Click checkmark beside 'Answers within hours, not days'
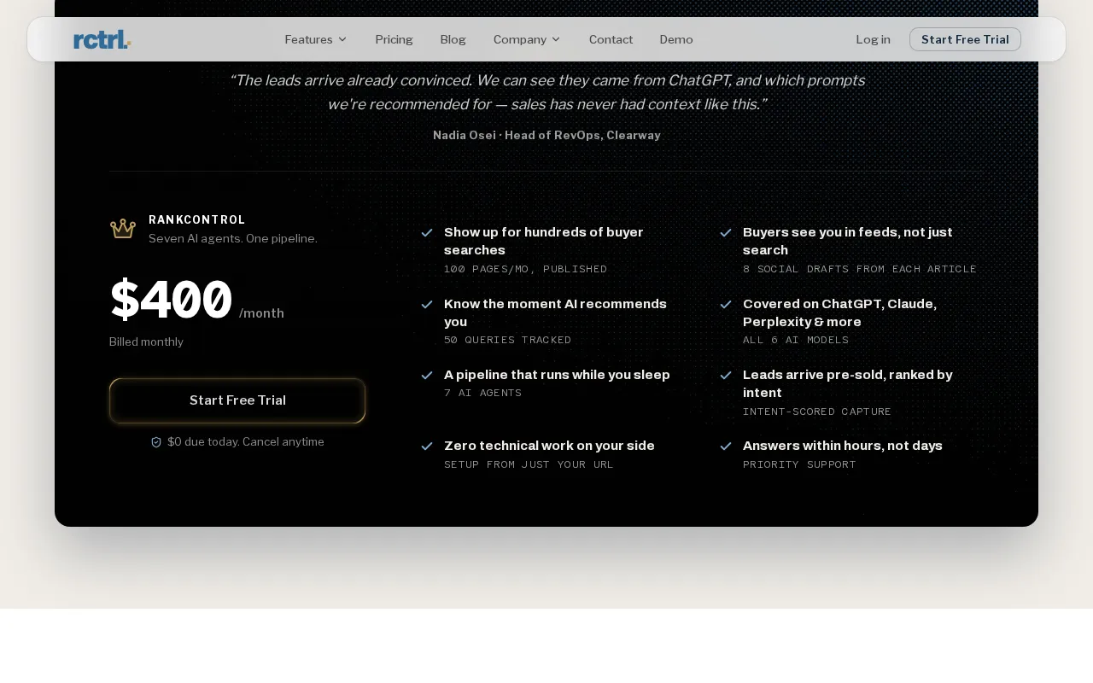Viewport: 1093px width, 683px height. [726, 446]
